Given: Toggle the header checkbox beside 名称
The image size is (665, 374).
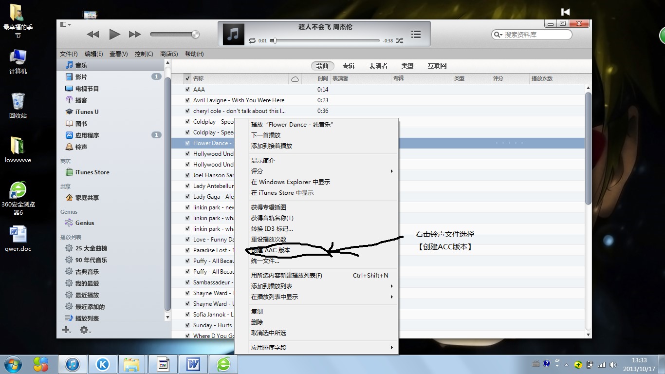Looking at the screenshot, I should coord(187,78).
